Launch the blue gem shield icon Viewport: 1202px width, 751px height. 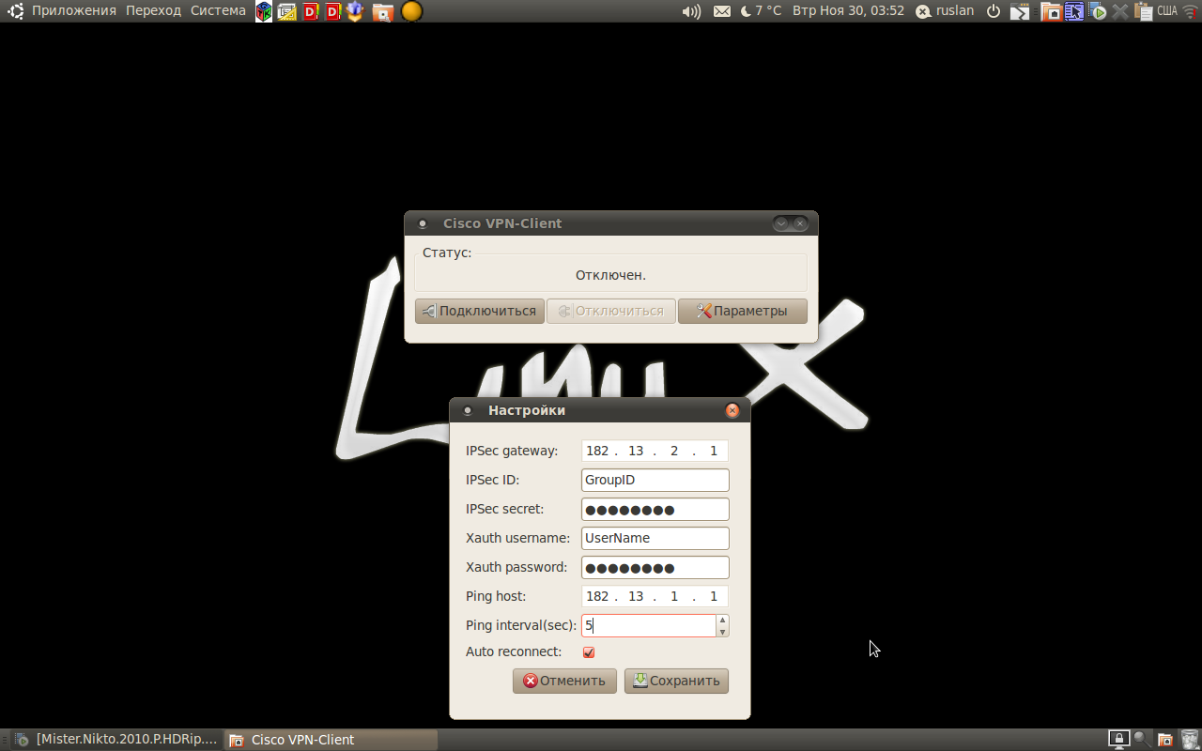tap(355, 11)
